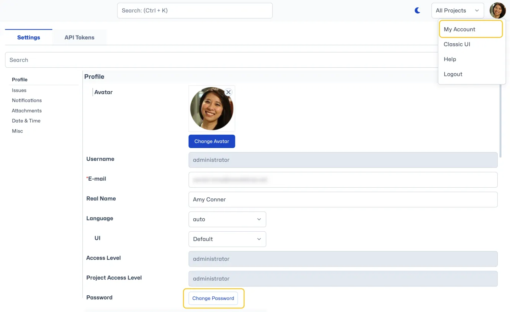This screenshot has width=510, height=312.
Task: Click the vertical scrollbar of settings panel
Action: pyautogui.click(x=501, y=121)
